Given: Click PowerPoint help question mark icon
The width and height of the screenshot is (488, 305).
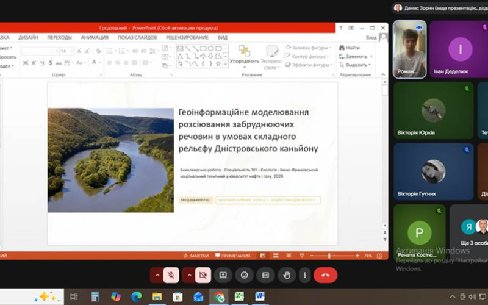Looking at the screenshot, I should click(341, 27).
